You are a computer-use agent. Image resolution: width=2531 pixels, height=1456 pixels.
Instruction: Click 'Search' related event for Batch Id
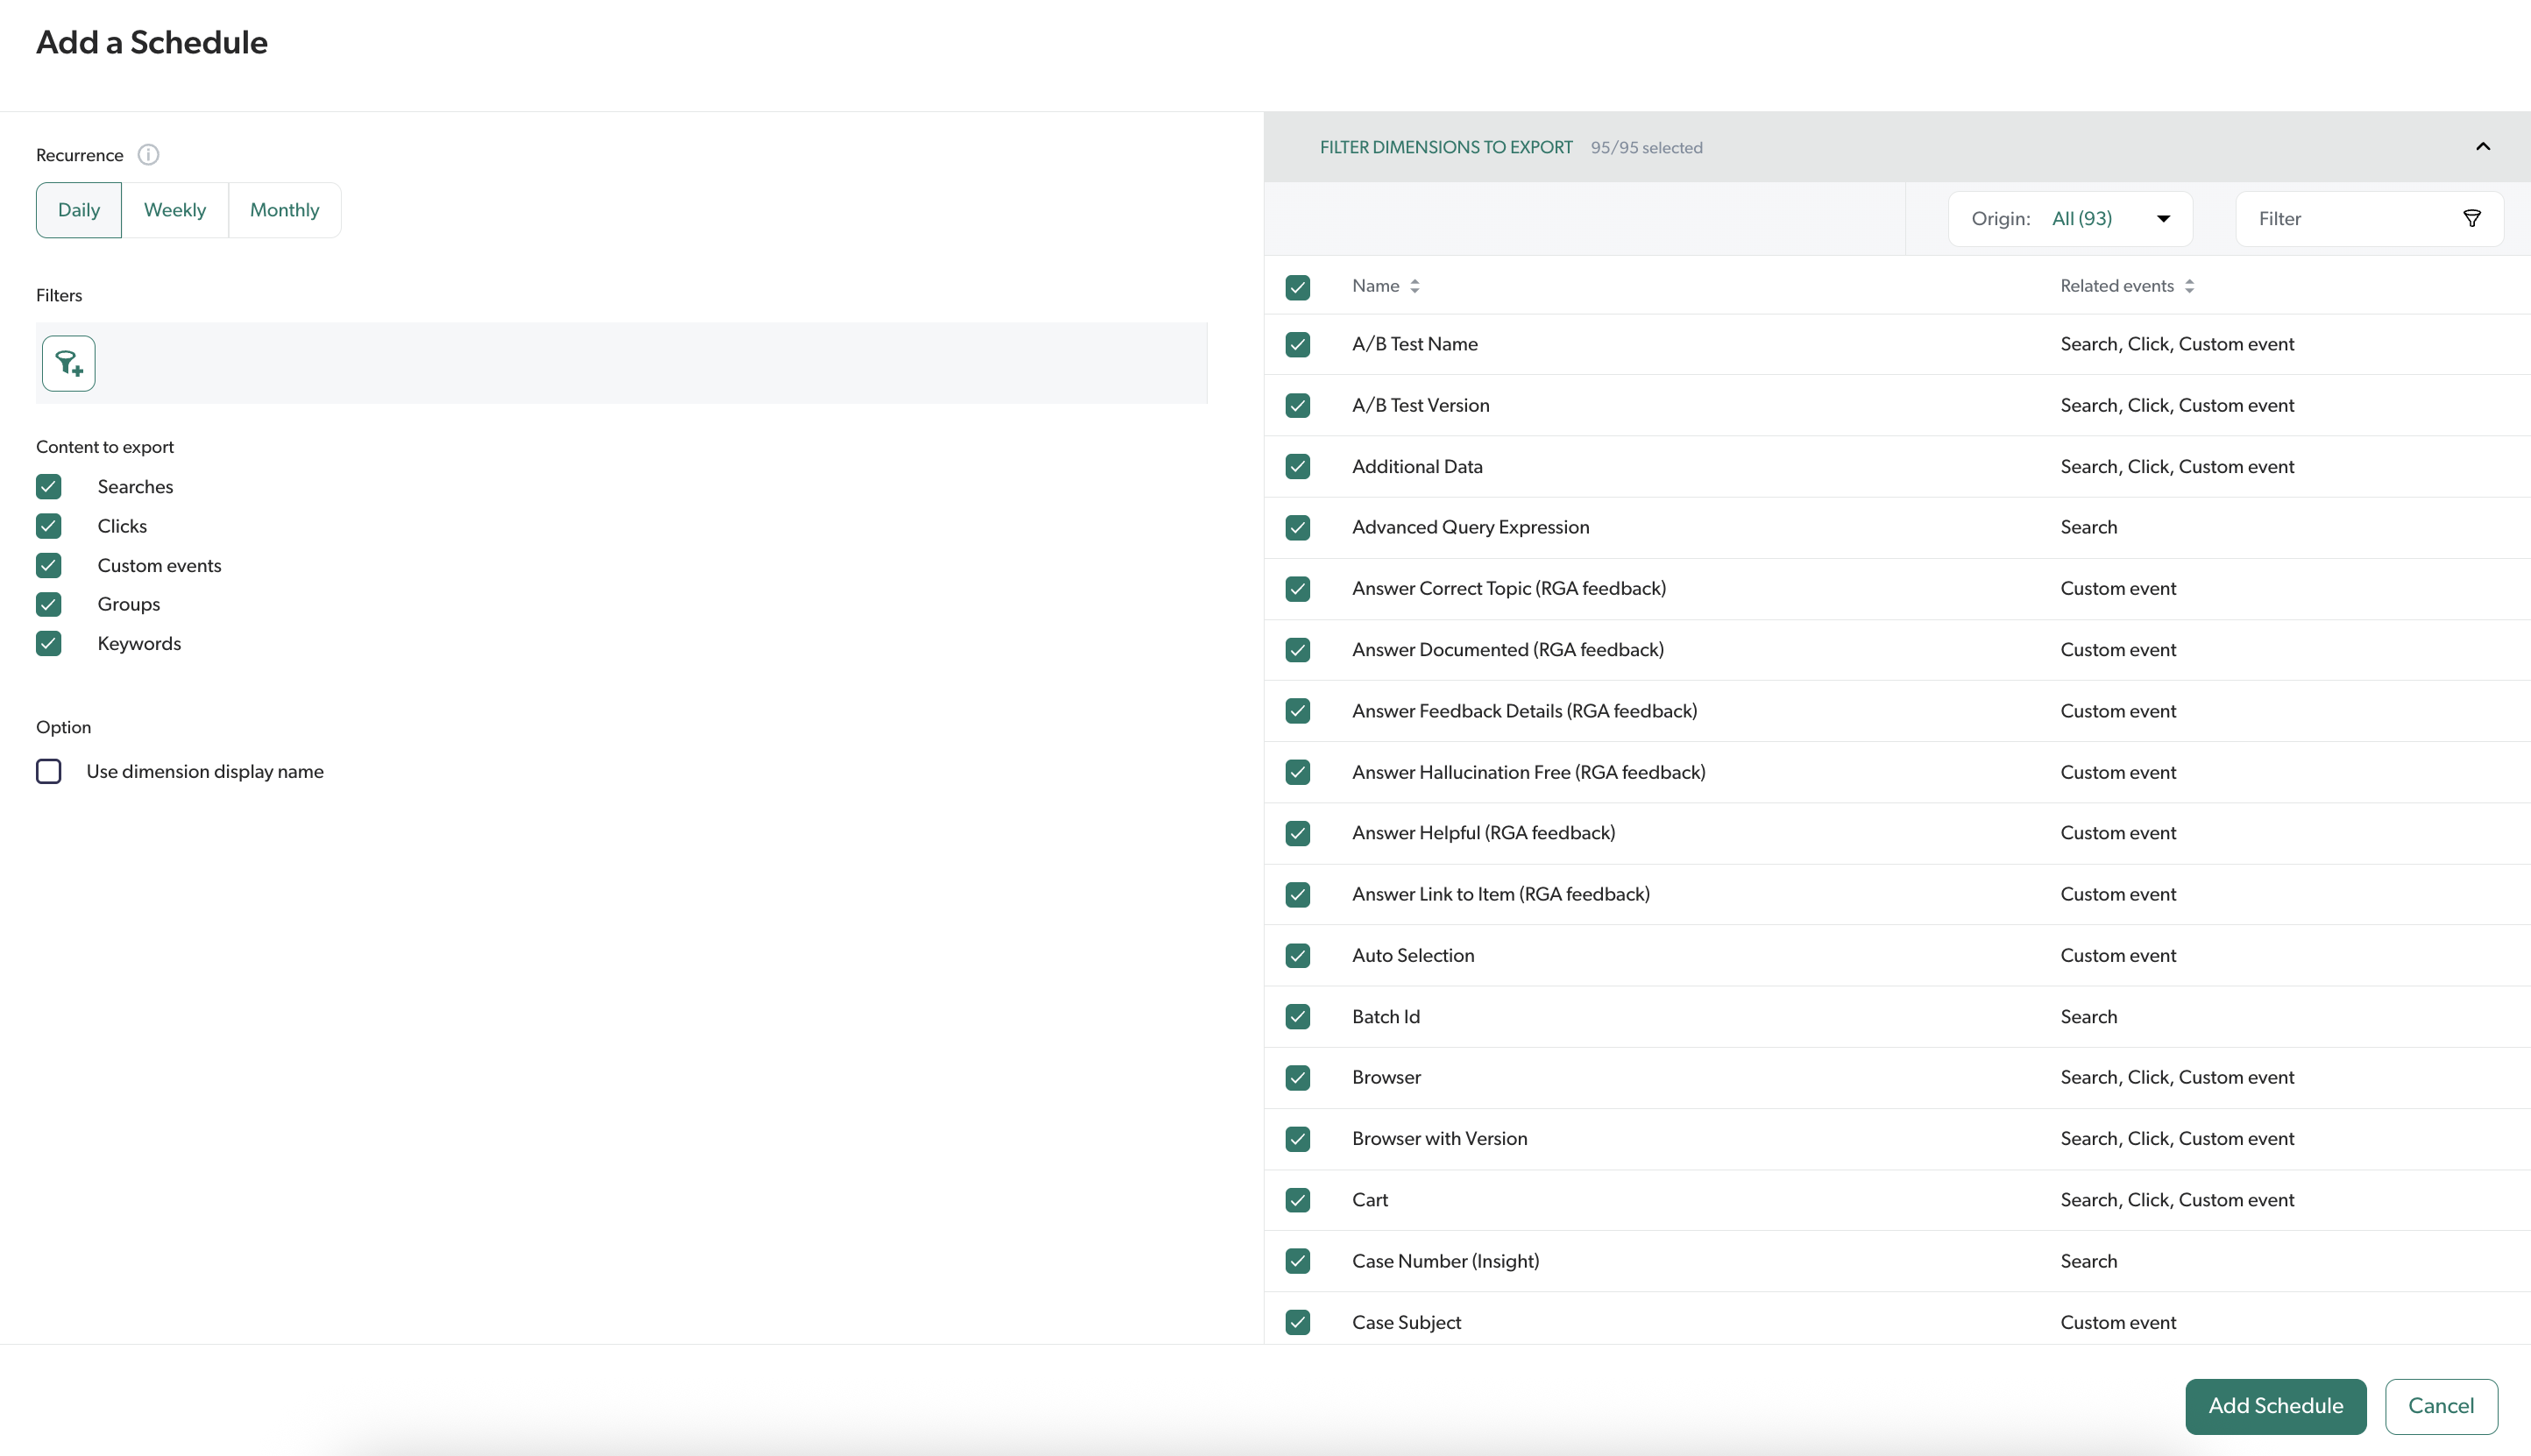pyautogui.click(x=2088, y=1016)
